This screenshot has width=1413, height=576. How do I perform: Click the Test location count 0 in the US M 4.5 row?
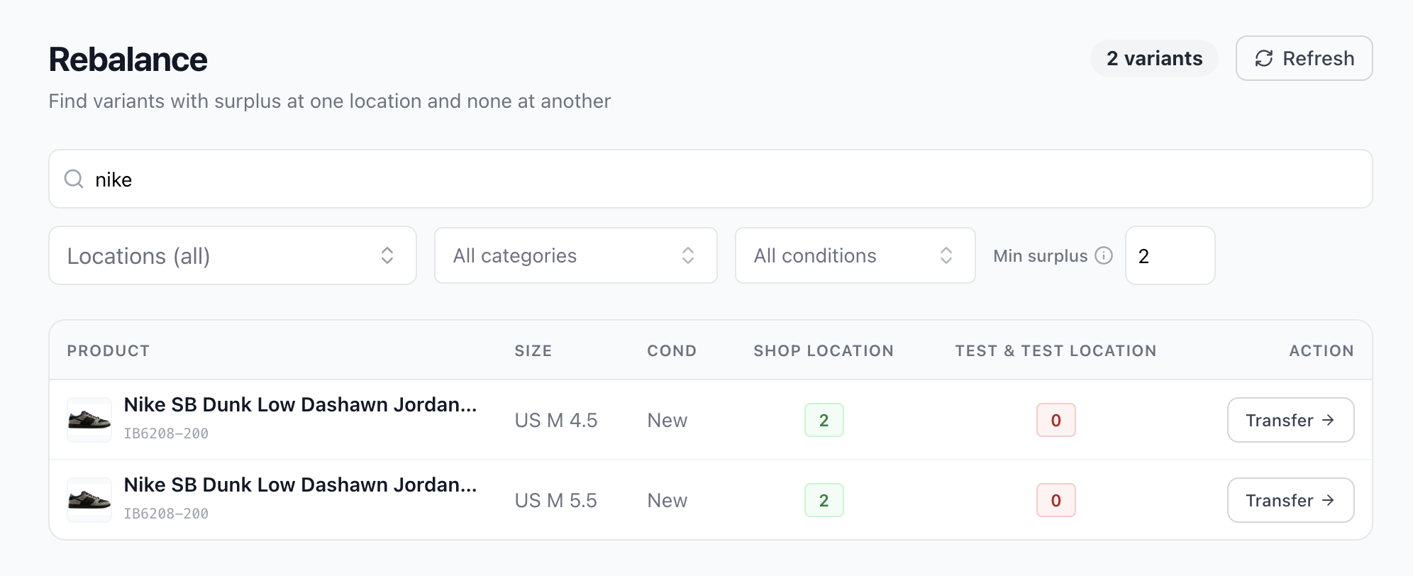pos(1055,420)
